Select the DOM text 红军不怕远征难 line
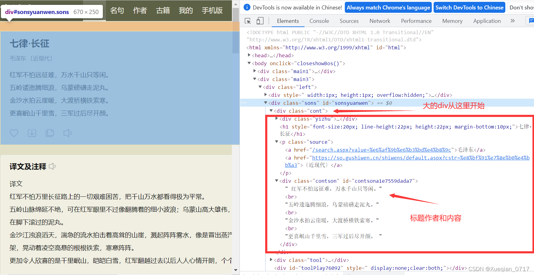 point(334,189)
